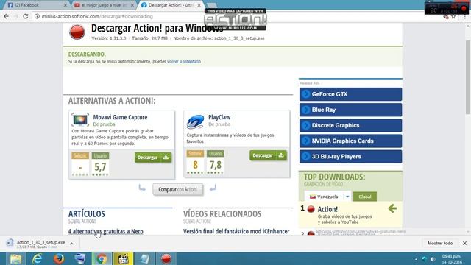Screen dimensions: 471x265
Task: Click the 'Comparar con Action!' button
Action: [x=178, y=190]
